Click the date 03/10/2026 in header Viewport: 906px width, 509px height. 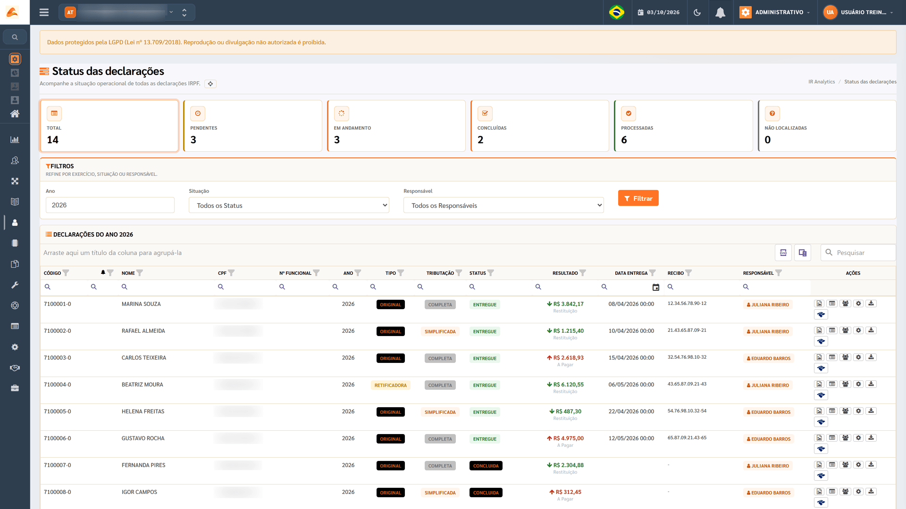(x=658, y=12)
